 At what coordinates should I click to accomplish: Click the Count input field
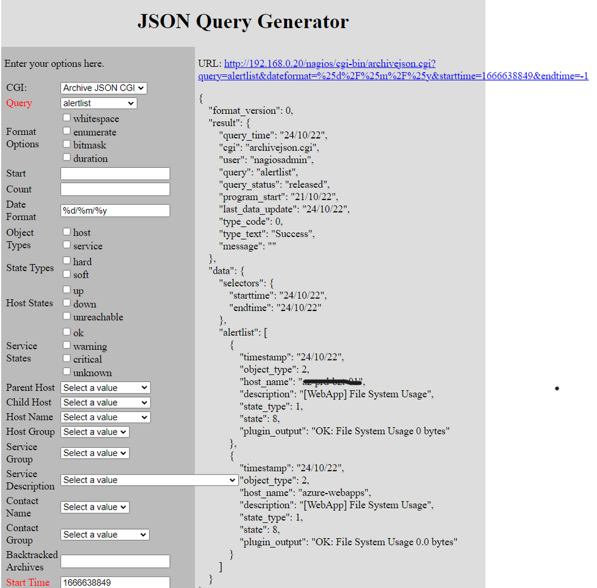115,190
